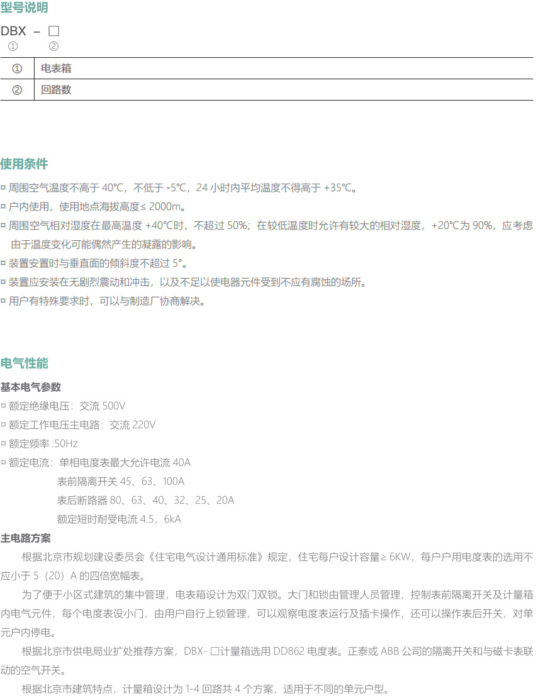Click the circled ② in the 回路数 row
Screen dimensions: 536x698
point(17,90)
